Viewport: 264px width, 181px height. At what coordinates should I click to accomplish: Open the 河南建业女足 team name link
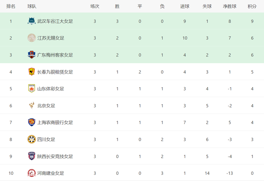(50, 173)
